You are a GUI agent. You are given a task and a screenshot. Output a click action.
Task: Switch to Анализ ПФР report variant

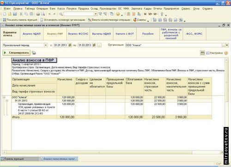coord(55,34)
